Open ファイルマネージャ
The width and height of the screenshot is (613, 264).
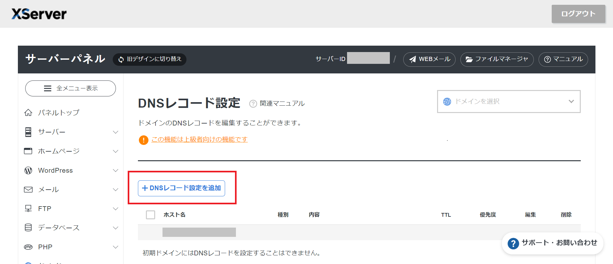[497, 59]
